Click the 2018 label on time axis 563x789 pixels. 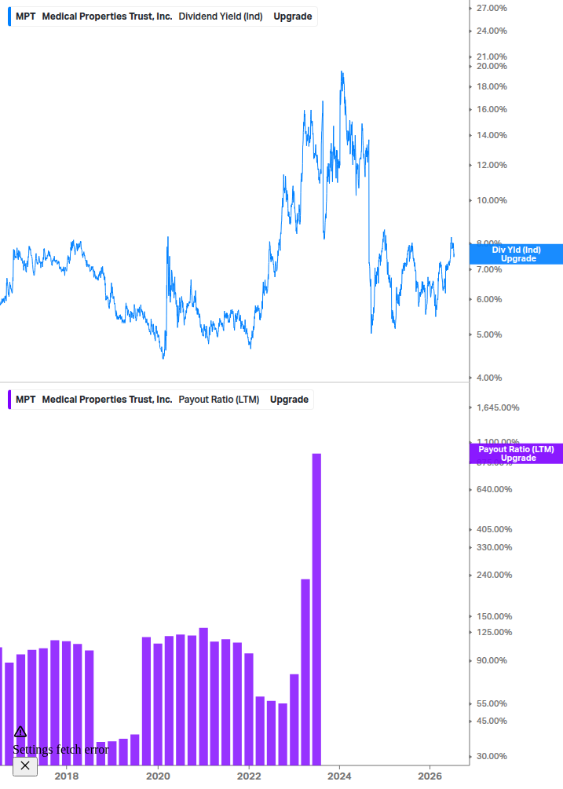67,776
